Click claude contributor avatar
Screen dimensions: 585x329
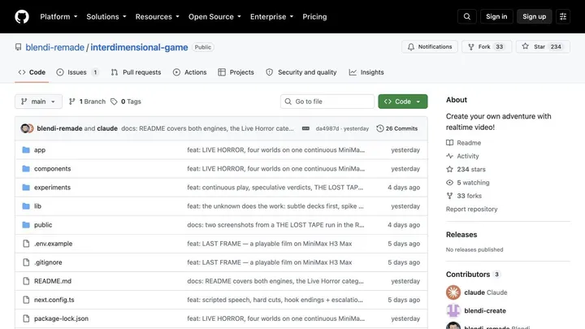453,292
